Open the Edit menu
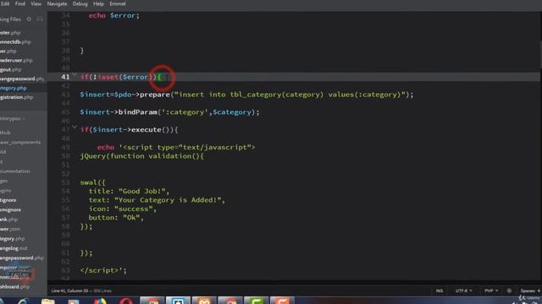Screen dimensions: 542x304 (x=5, y=3)
